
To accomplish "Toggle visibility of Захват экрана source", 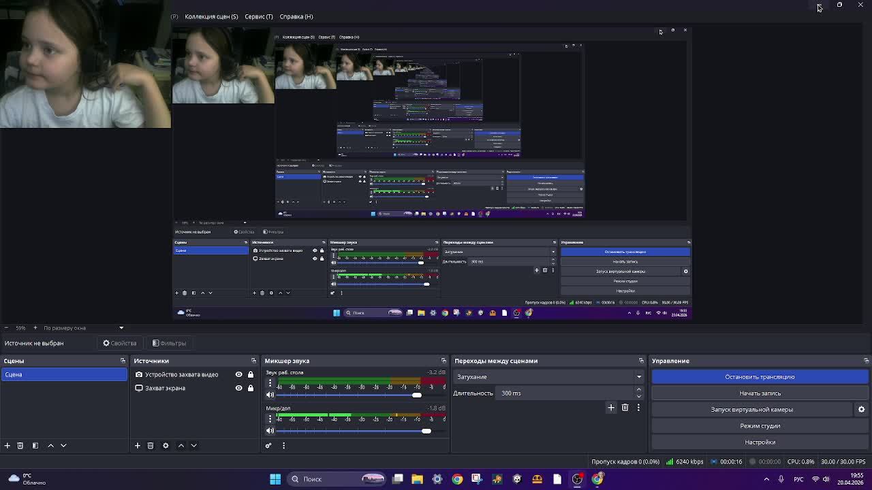I will 238,388.
